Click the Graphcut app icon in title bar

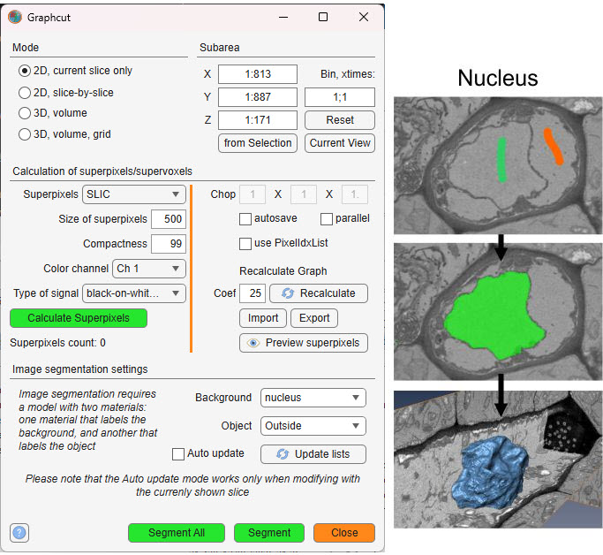(x=15, y=17)
